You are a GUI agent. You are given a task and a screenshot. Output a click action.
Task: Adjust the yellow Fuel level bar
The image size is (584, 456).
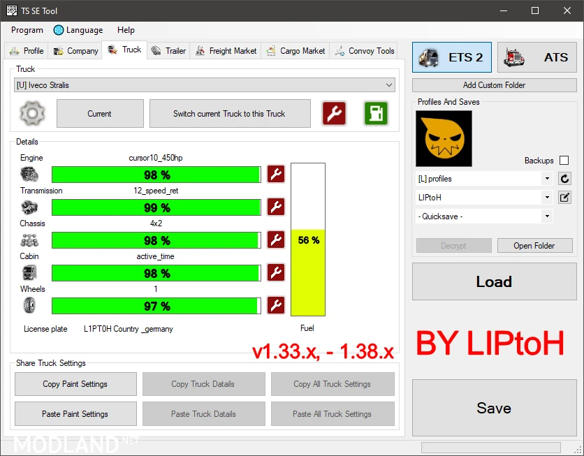tap(307, 272)
